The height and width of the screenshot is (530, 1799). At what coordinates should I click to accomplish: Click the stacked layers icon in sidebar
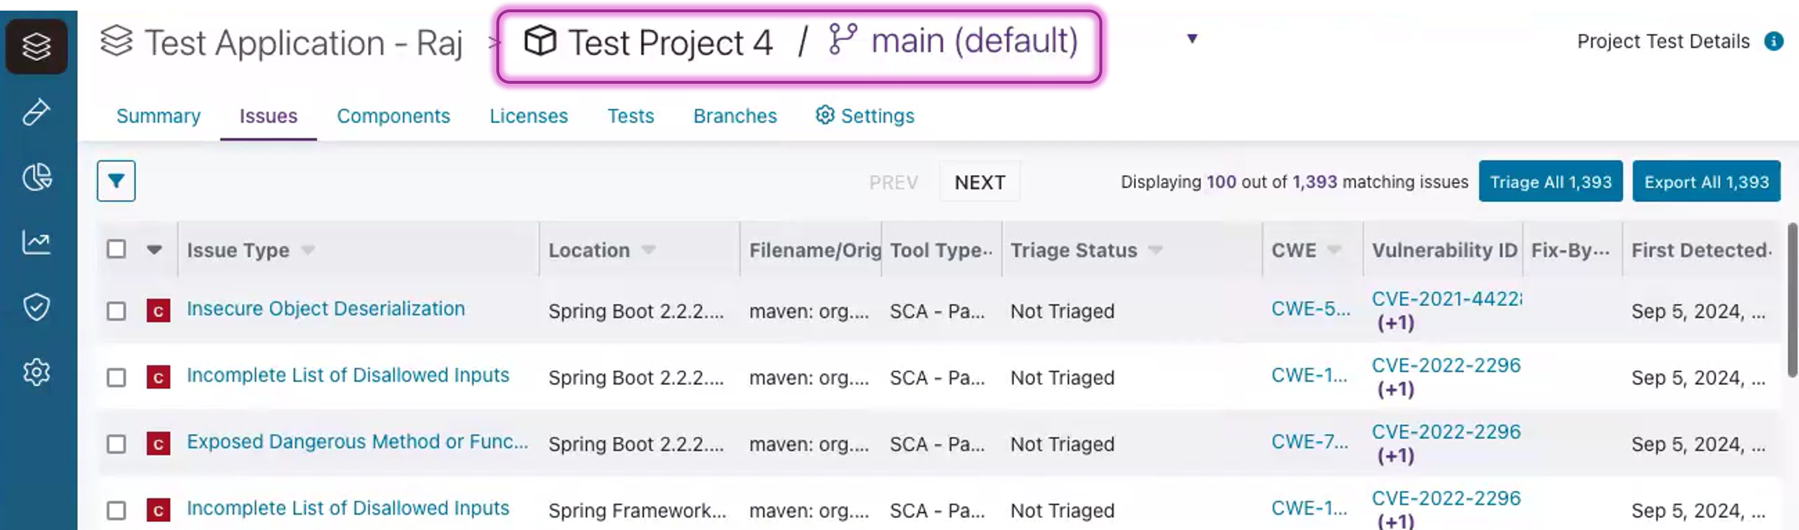(x=36, y=47)
